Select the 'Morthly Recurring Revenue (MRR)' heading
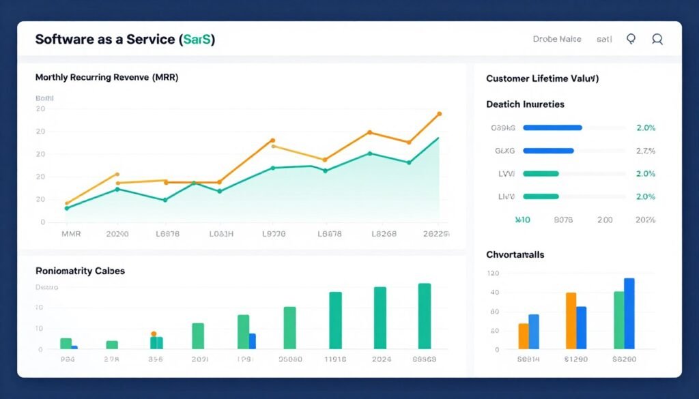This screenshot has width=699, height=399. [x=106, y=78]
